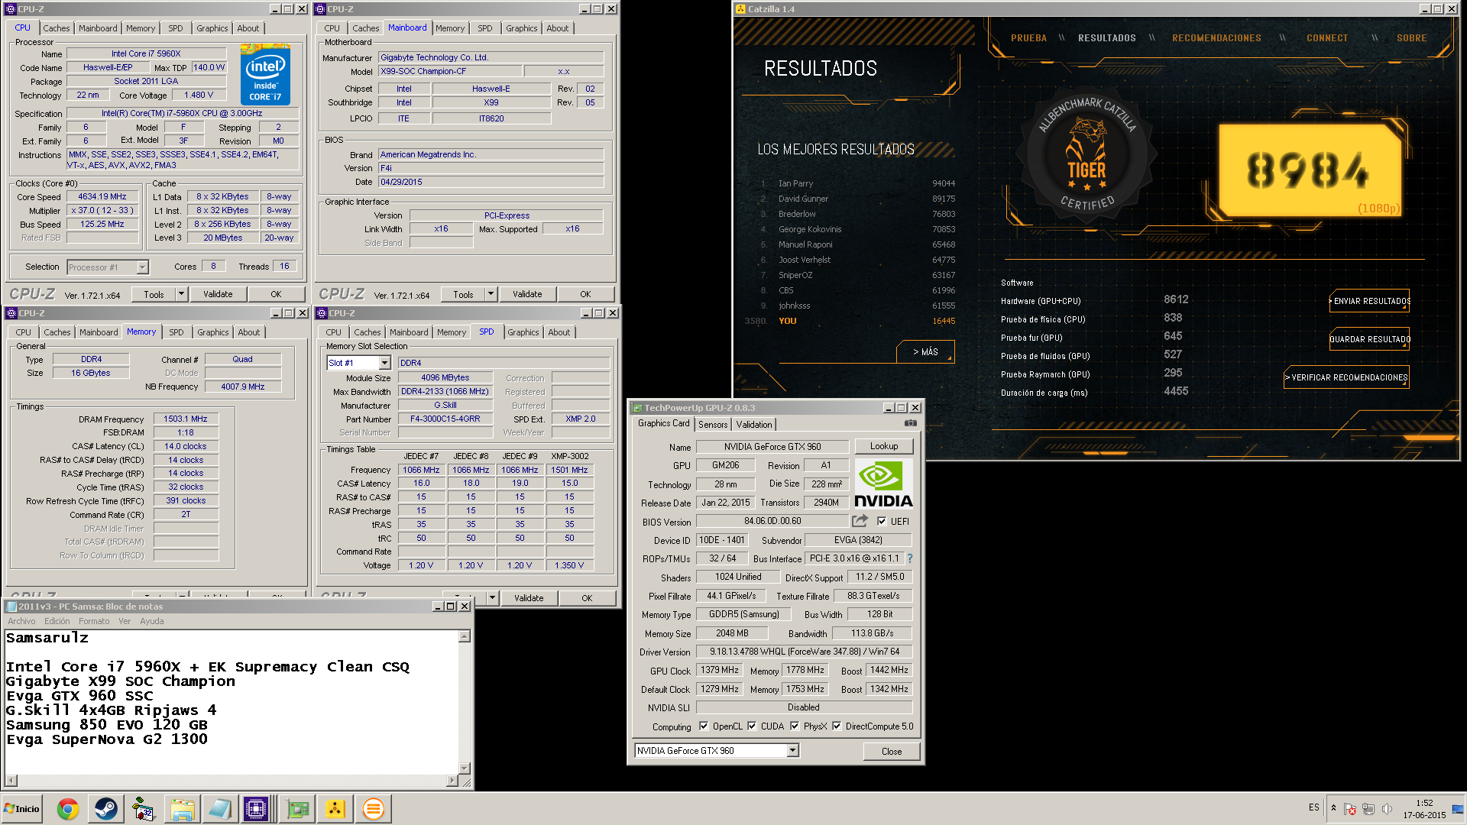Toggle the OpenCL checkbox in GPU-Z
Image resolution: width=1467 pixels, height=825 pixels.
click(x=704, y=726)
